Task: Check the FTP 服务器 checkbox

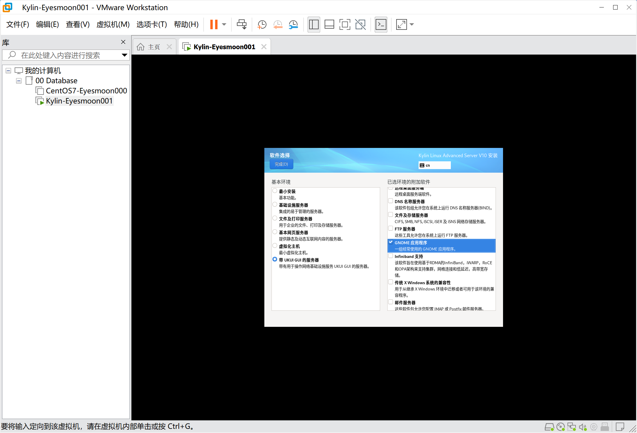Action: tap(391, 228)
